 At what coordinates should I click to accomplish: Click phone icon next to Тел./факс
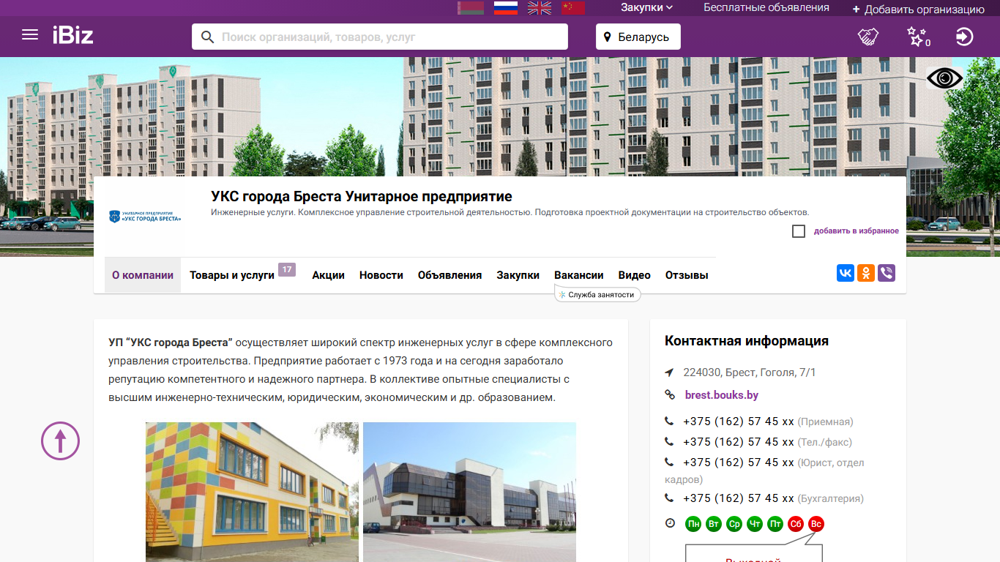pyautogui.click(x=669, y=442)
